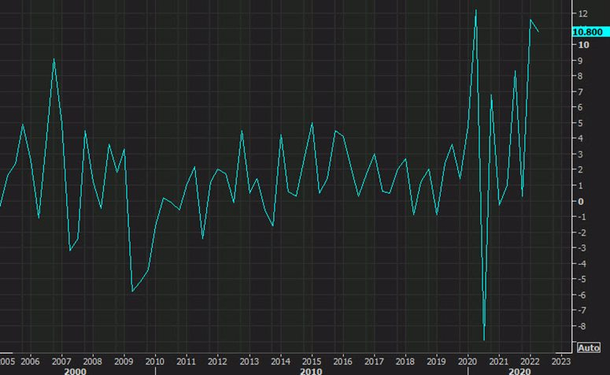Click the 2016 year label on axis
610x375 pixels.
pos(342,362)
